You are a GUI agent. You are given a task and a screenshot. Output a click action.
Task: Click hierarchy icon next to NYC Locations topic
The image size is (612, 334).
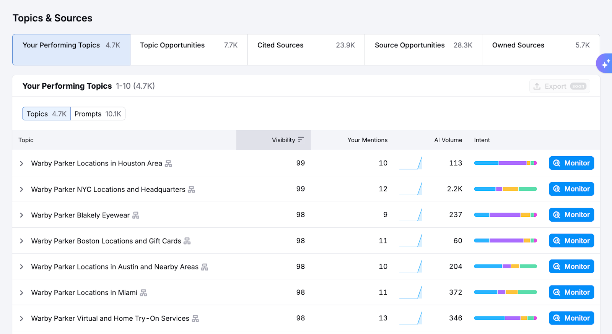(x=191, y=190)
